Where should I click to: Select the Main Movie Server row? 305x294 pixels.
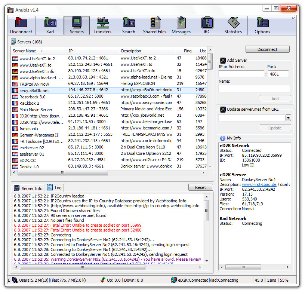(x=109, y=109)
